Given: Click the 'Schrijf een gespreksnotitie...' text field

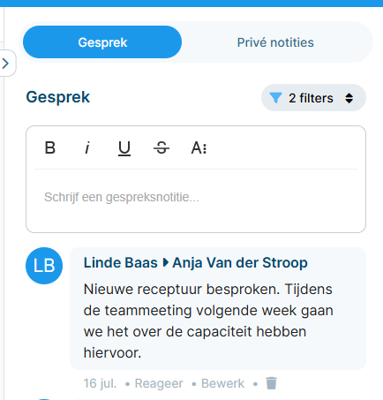Looking at the screenshot, I should (196, 200).
